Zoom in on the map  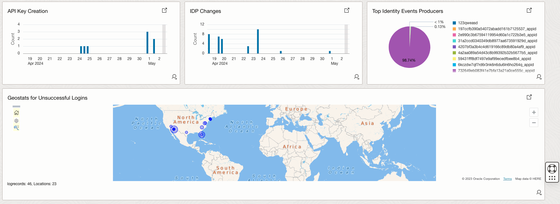[534, 112]
